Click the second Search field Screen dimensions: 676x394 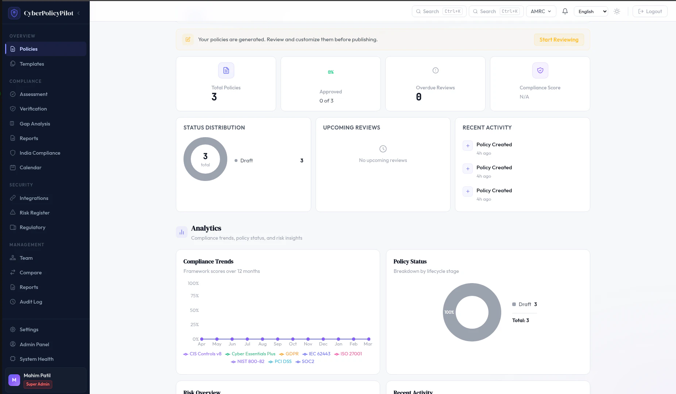pyautogui.click(x=496, y=11)
